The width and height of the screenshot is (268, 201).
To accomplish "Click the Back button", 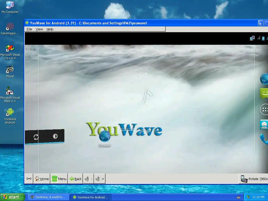I will pos(75,179).
